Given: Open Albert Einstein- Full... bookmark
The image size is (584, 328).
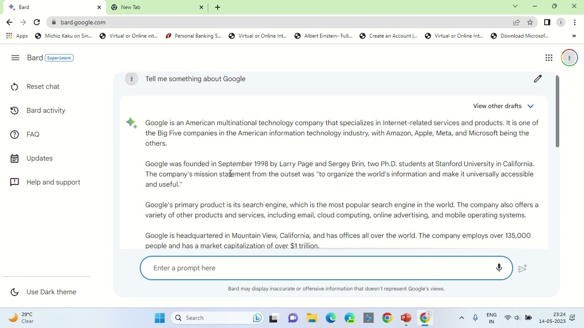Looking at the screenshot, I should click(x=323, y=36).
